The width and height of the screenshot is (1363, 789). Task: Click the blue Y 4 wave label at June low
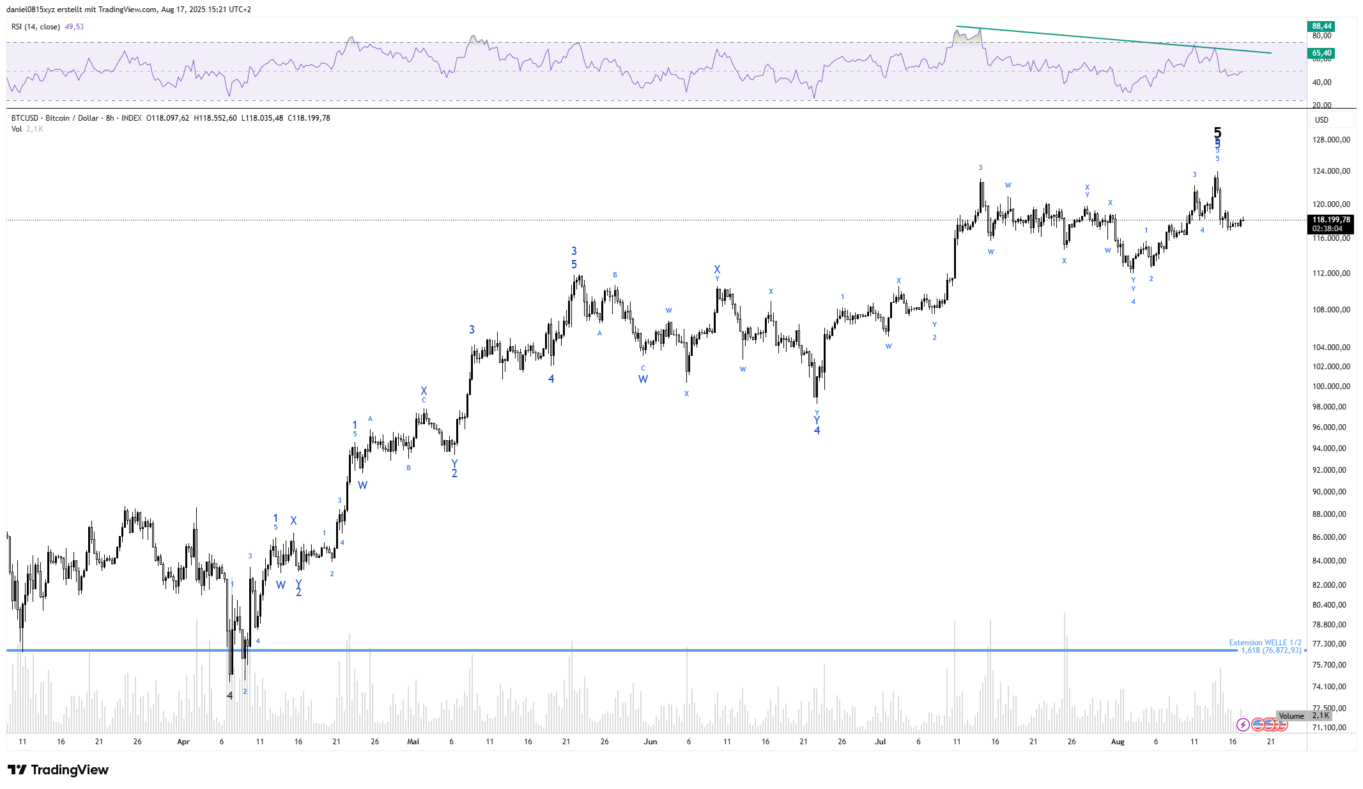coord(817,425)
